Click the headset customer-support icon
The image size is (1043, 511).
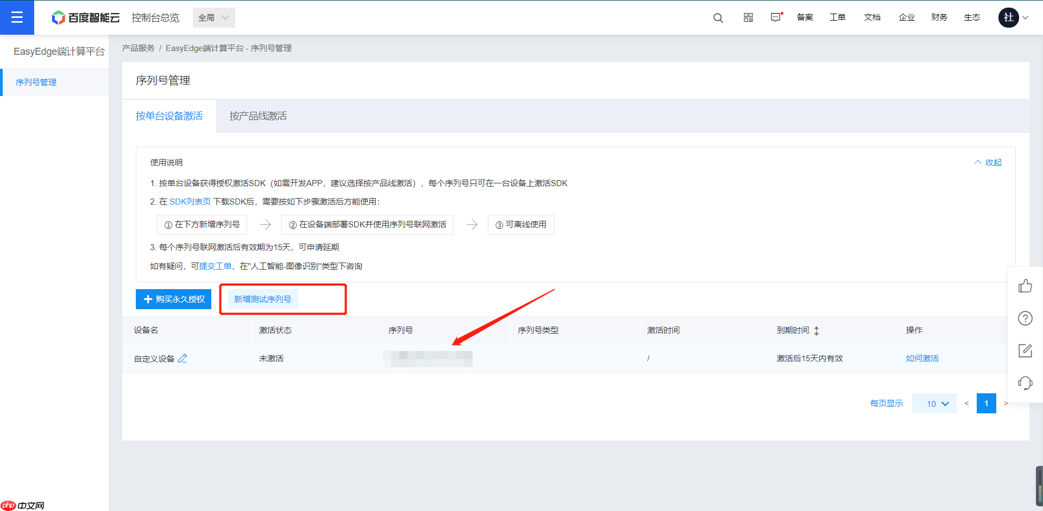pyautogui.click(x=1025, y=383)
